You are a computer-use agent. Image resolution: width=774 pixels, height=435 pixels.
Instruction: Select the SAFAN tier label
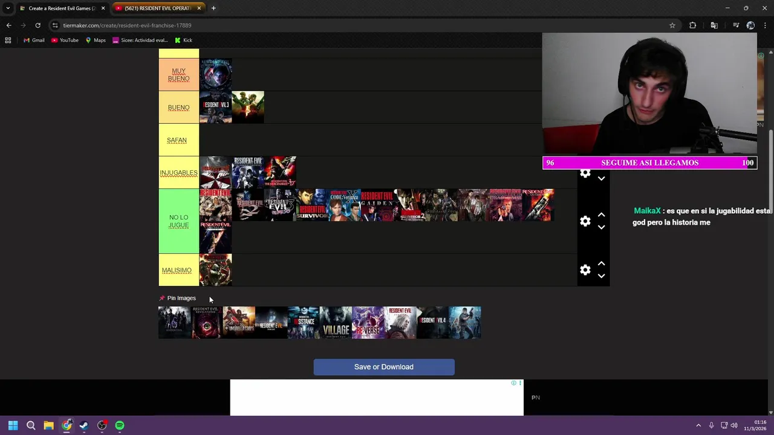coord(178,140)
